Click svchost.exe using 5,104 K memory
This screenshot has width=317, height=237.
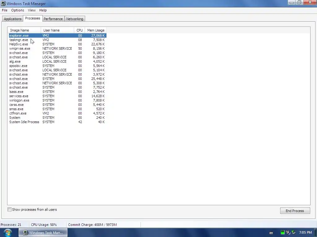(x=58, y=70)
